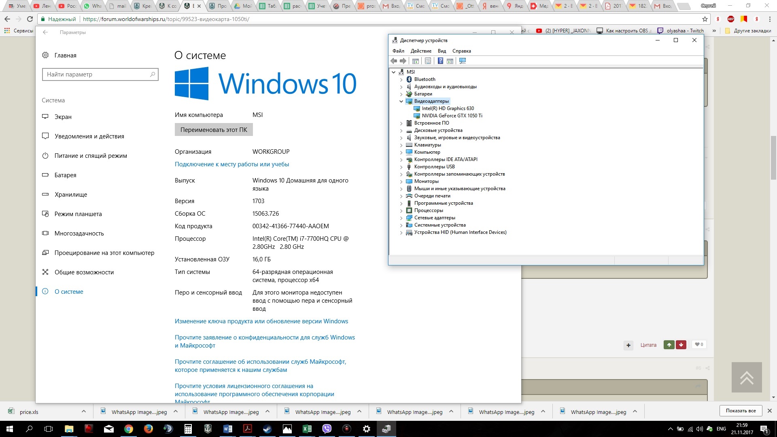Click the Viber icon in the taskbar
The image size is (777, 437).
click(327, 429)
